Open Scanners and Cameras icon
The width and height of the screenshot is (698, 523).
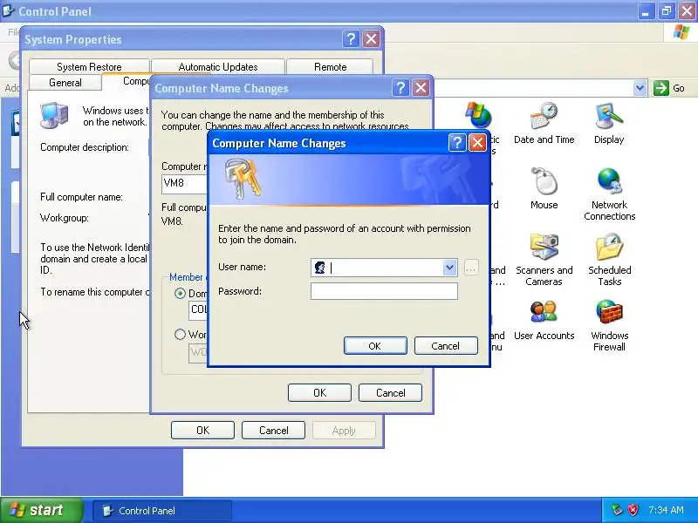click(x=544, y=259)
